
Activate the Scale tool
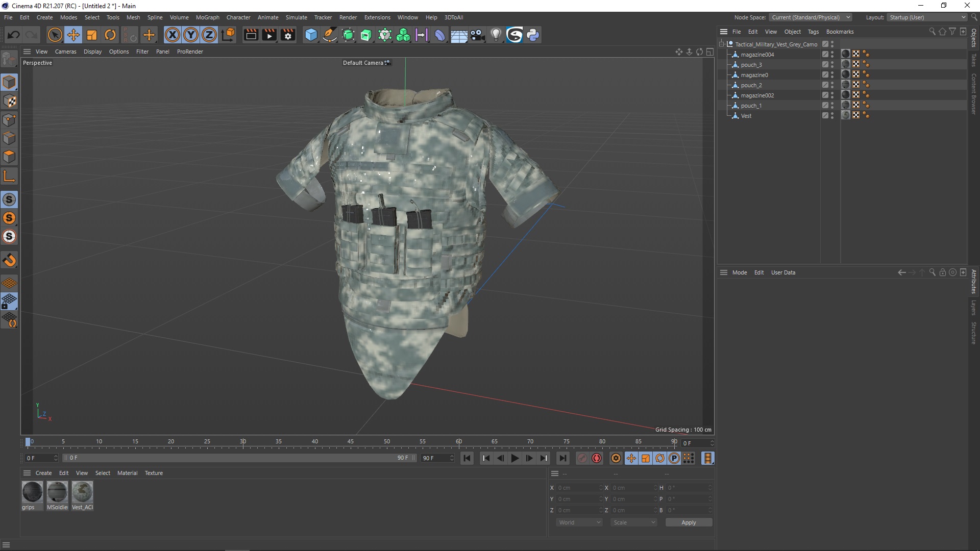[x=92, y=35]
